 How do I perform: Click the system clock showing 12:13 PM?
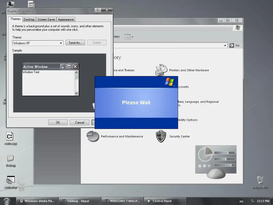pyautogui.click(x=263, y=201)
